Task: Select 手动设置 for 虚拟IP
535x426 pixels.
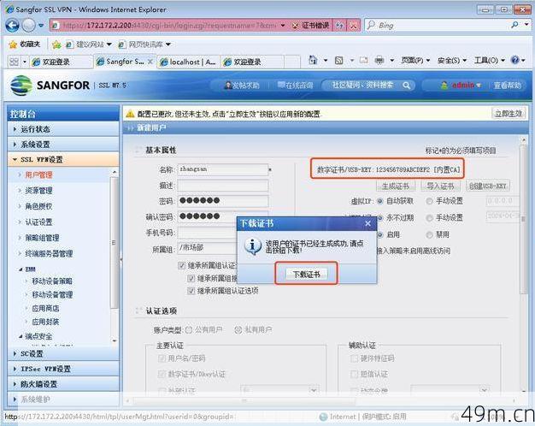Action: [x=429, y=201]
